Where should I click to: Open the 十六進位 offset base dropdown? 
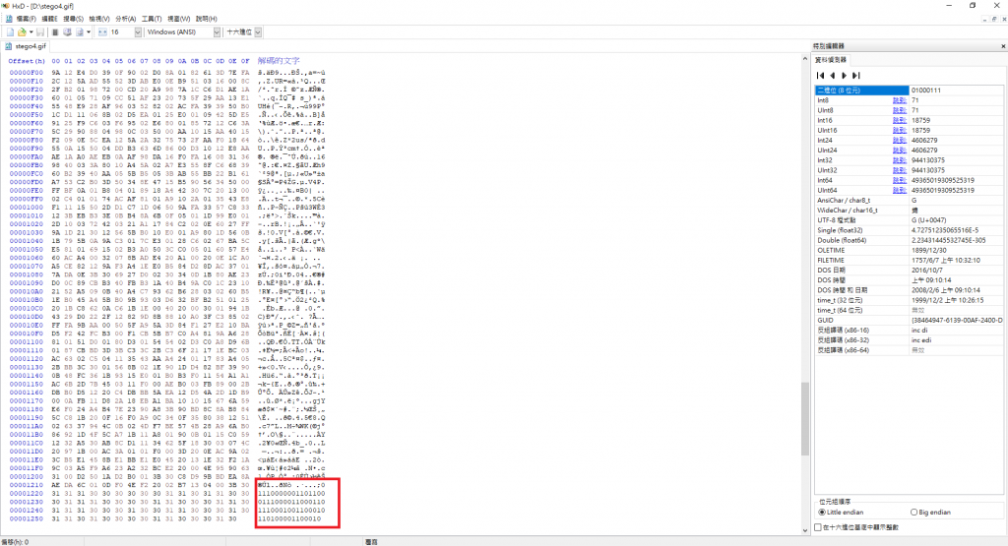pos(258,32)
